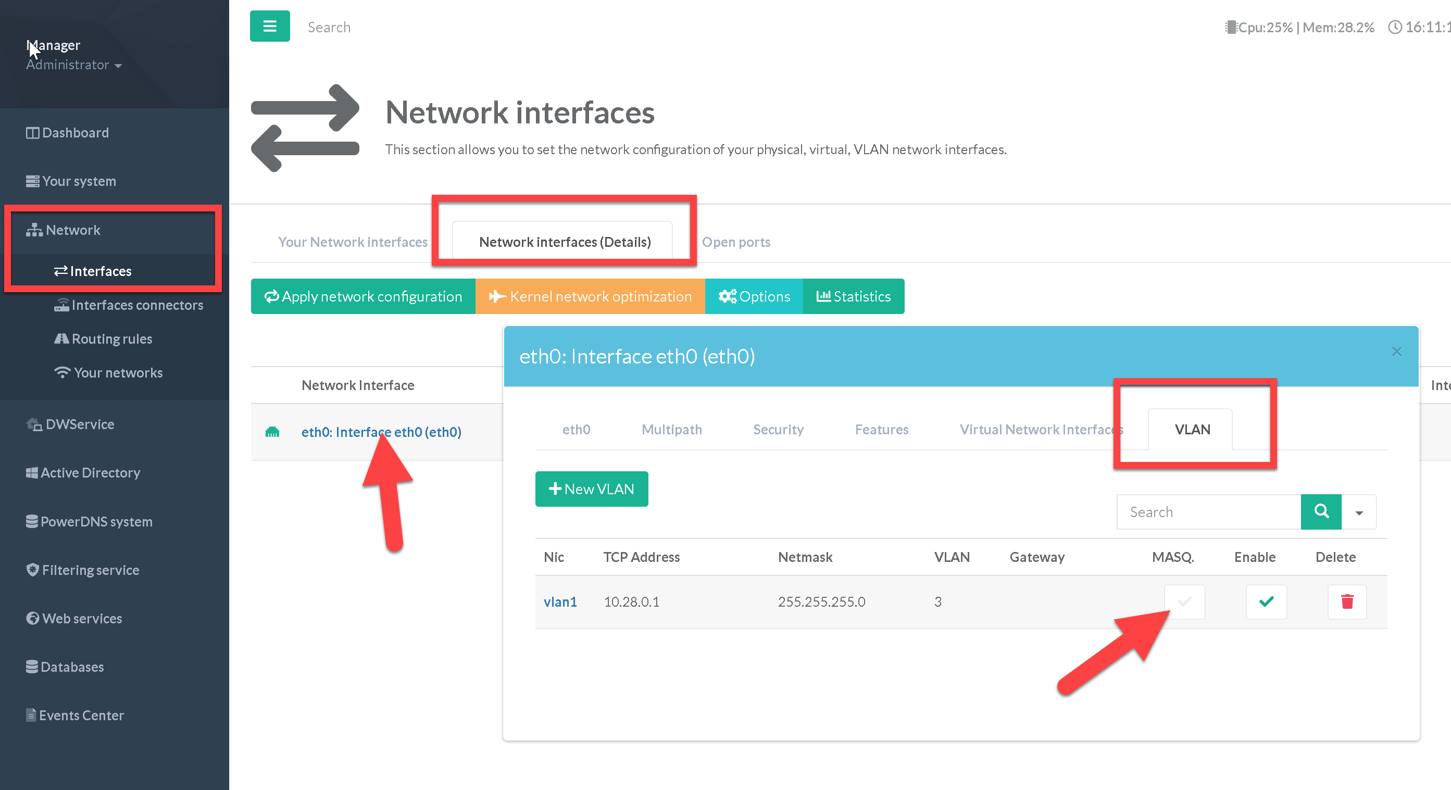
Task: Switch to Multipath tab
Action: click(x=671, y=430)
